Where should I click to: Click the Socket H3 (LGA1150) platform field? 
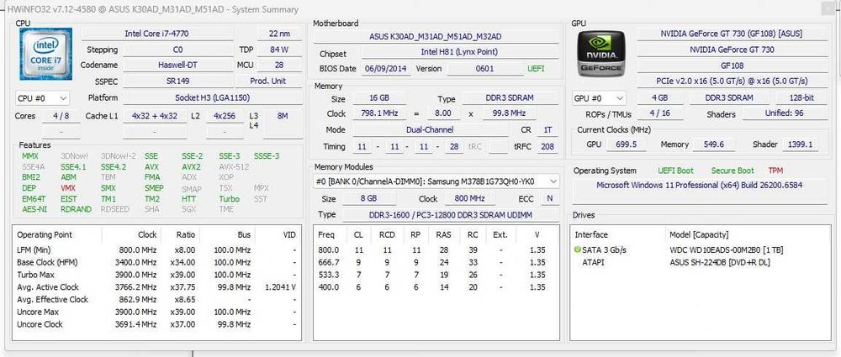tap(213, 98)
